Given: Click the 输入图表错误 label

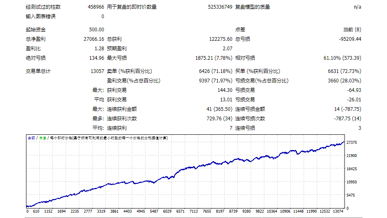Looking at the screenshot, I should (41, 16).
